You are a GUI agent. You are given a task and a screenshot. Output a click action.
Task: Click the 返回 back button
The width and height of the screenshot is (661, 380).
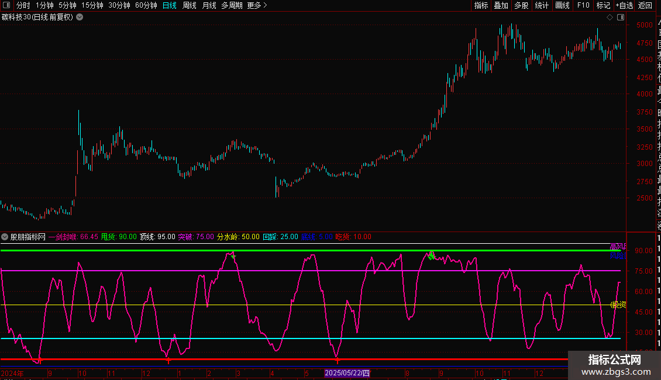tap(645, 5)
